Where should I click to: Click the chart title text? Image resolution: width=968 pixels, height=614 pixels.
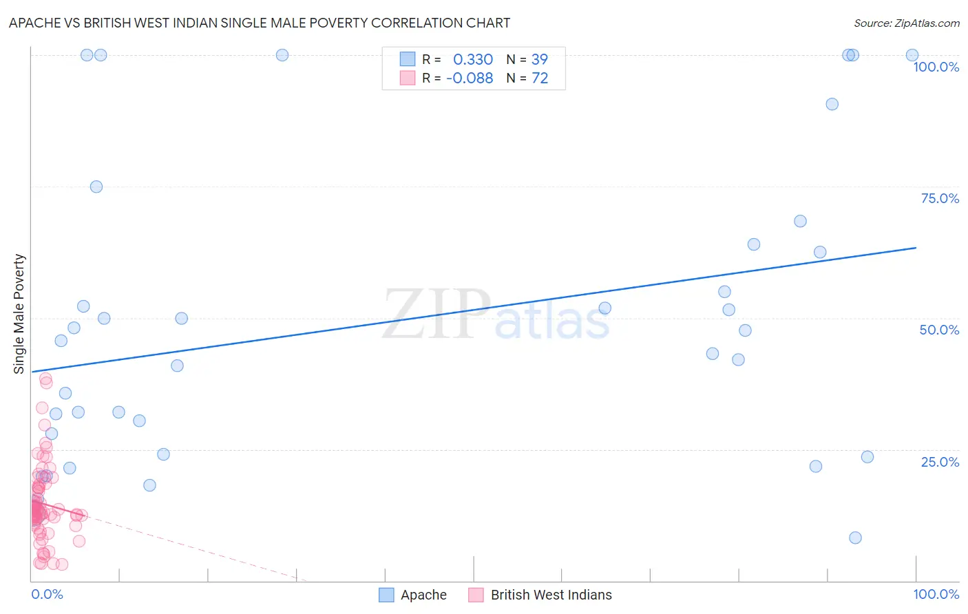(260, 23)
